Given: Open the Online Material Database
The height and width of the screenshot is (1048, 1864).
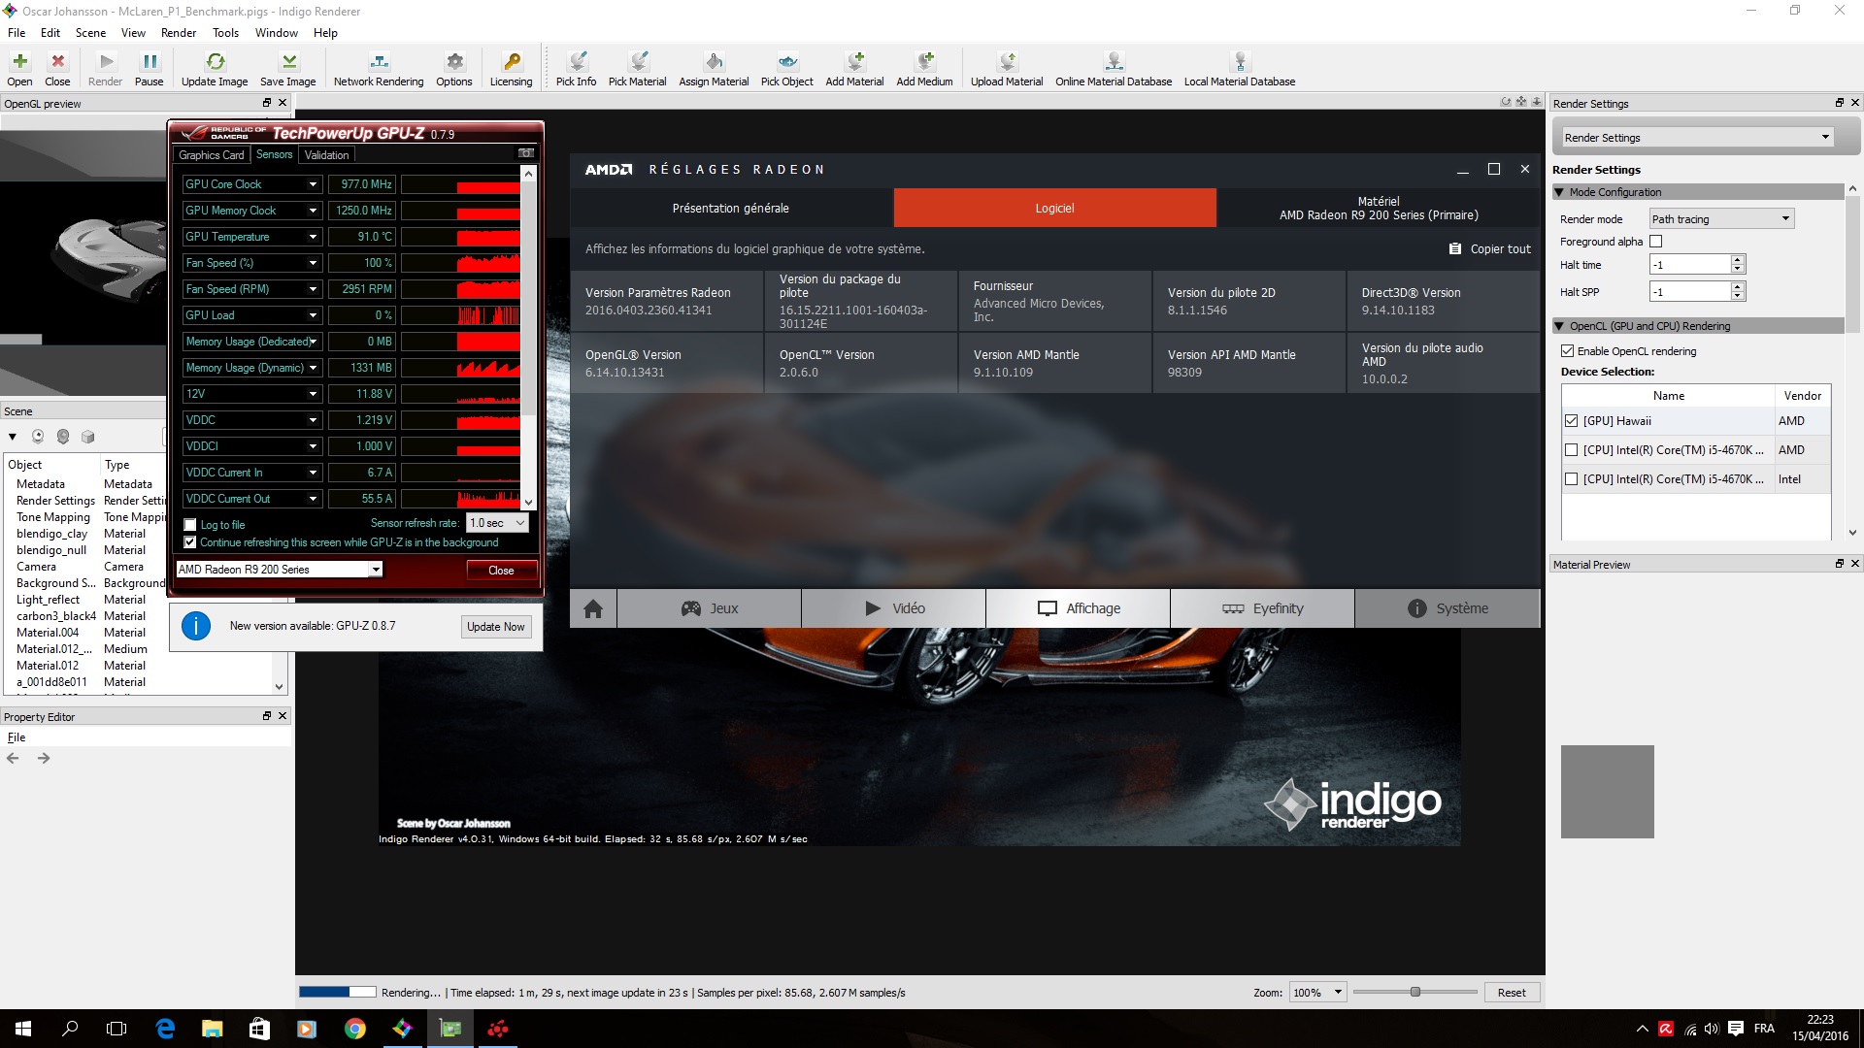Looking at the screenshot, I should [x=1114, y=62].
